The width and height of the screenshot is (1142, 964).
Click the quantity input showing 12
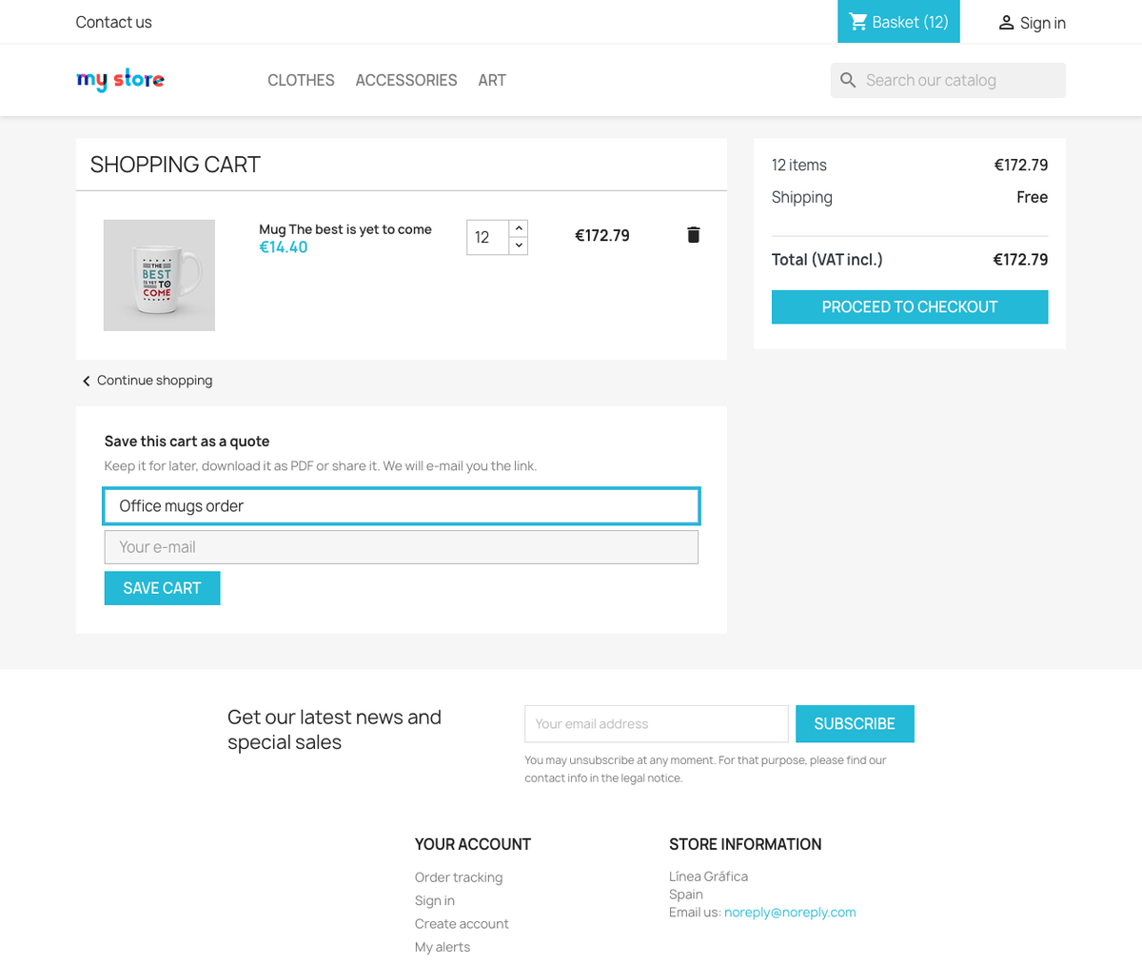point(488,238)
